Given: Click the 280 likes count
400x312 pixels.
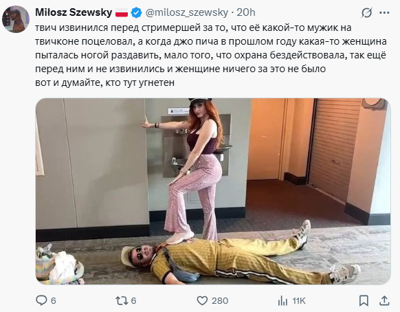Looking at the screenshot, I should tap(220, 301).
